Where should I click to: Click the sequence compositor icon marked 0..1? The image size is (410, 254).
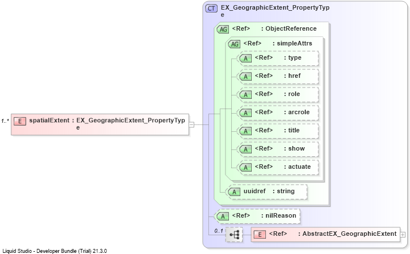(x=234, y=235)
